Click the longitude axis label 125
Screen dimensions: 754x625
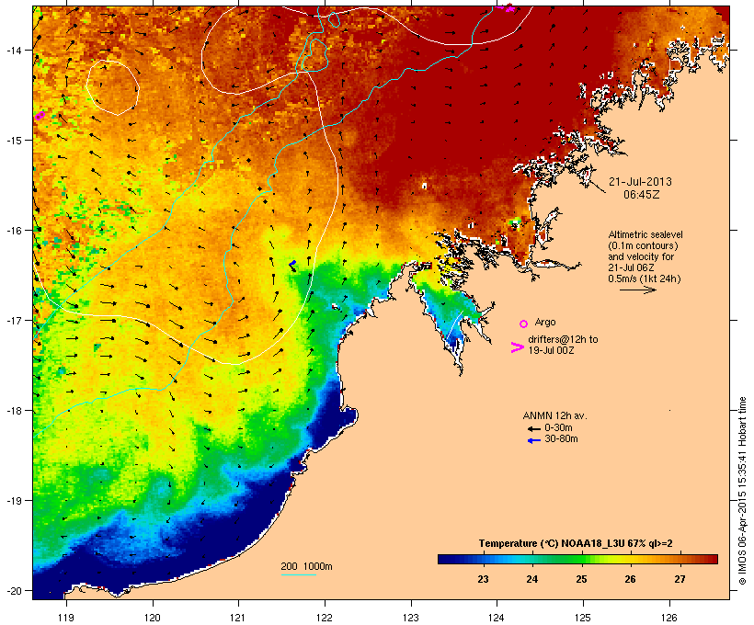583,618
